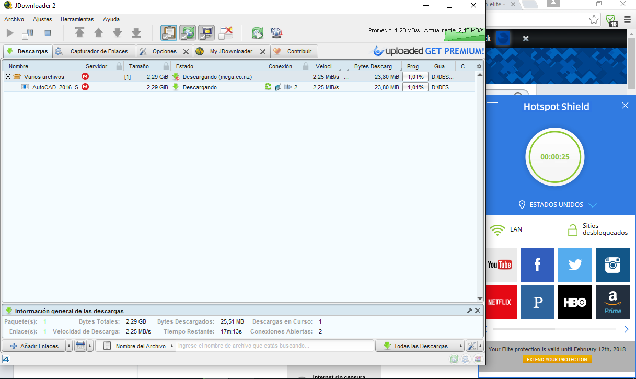This screenshot has width=636, height=379.
Task: Open the Ajustes menu
Action: (x=42, y=19)
